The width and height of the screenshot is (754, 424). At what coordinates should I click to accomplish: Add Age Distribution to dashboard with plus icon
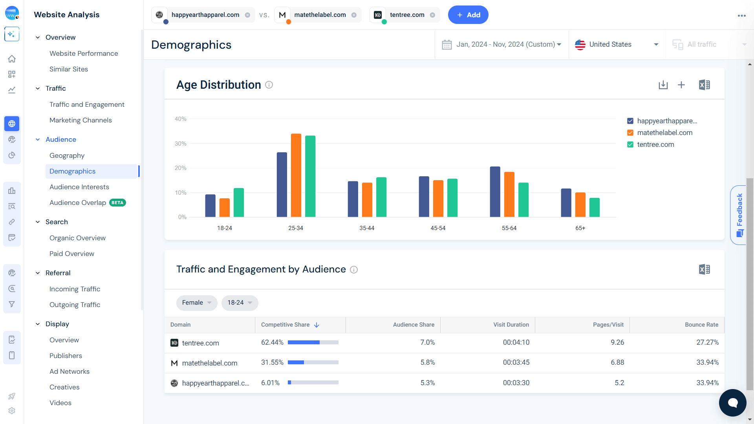pos(681,85)
